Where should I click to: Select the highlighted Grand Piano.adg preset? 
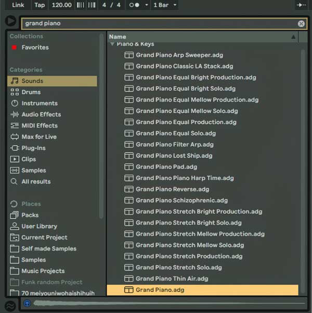tap(203, 290)
